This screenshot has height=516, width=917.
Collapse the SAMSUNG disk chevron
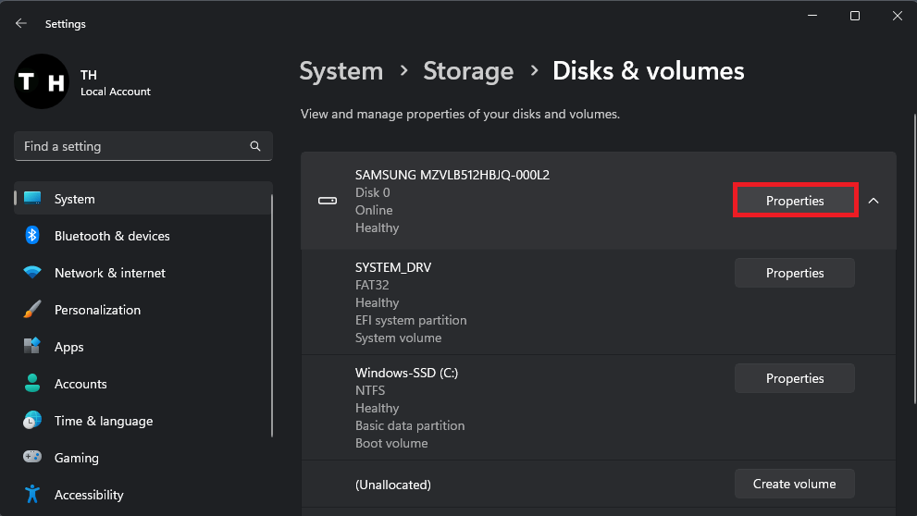874,201
